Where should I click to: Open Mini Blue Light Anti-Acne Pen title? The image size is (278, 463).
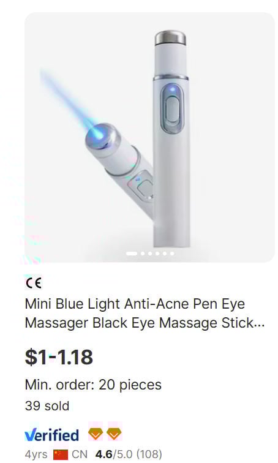point(145,314)
